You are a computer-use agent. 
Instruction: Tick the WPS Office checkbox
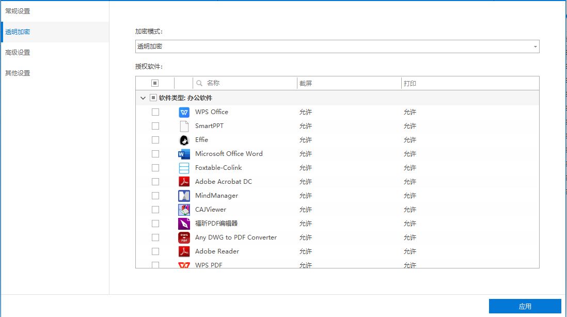(x=155, y=112)
